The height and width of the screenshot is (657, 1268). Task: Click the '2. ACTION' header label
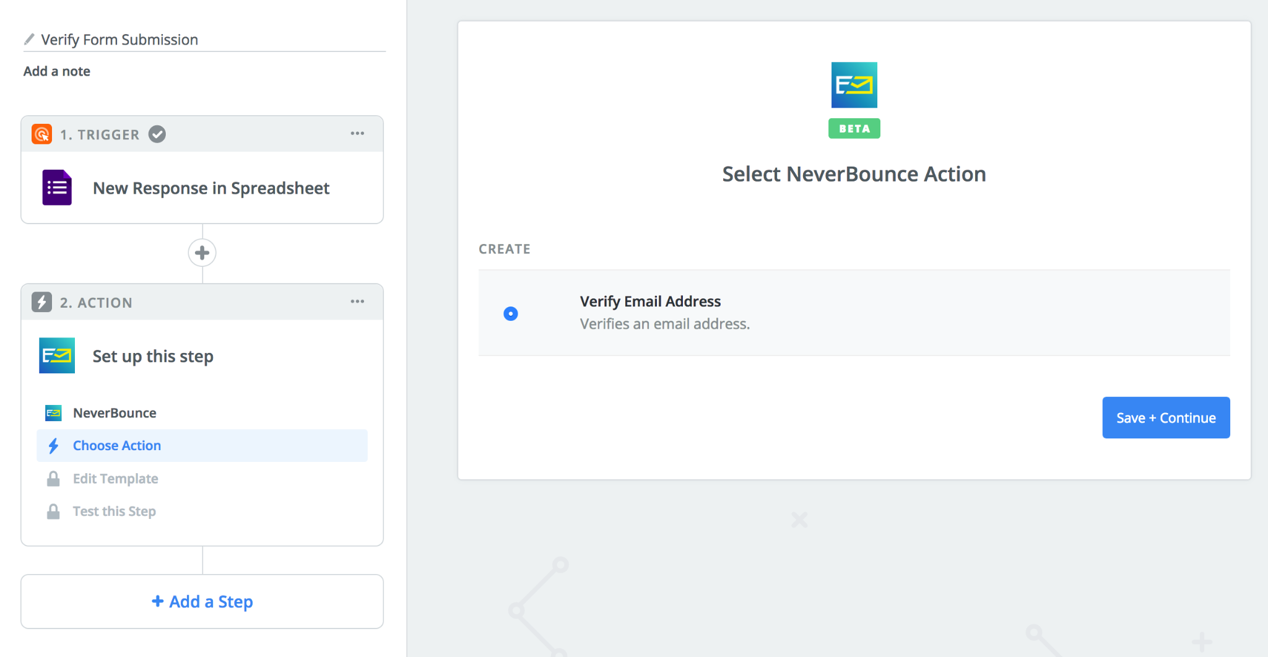(96, 302)
